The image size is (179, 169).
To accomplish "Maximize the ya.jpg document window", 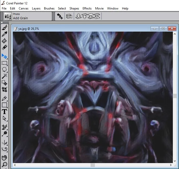I will pos(163,29).
